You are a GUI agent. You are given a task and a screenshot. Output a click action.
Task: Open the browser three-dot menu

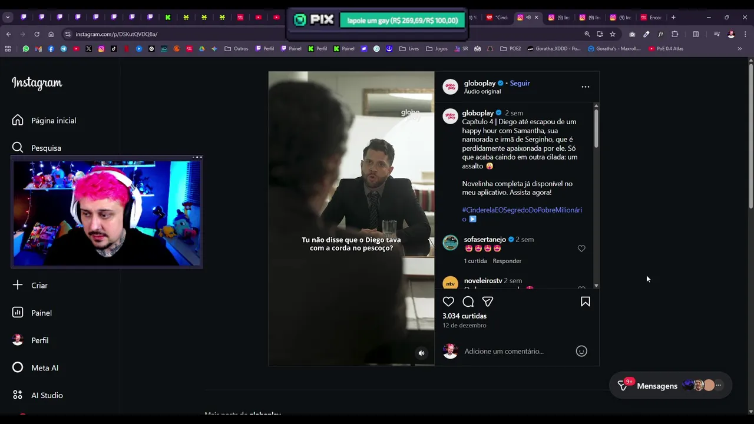click(x=746, y=34)
